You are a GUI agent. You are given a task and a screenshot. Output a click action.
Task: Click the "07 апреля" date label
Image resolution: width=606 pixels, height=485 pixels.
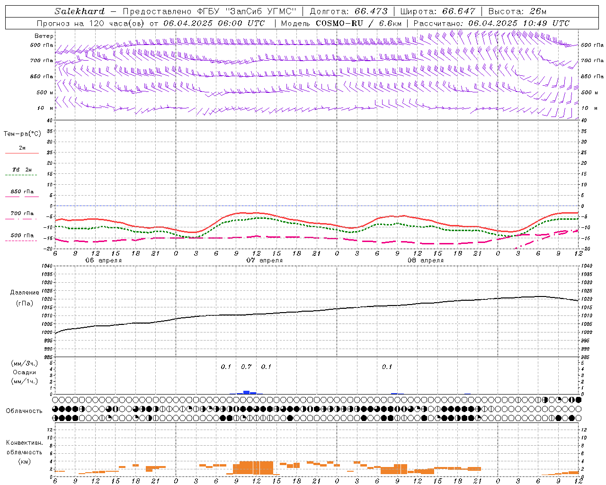tap(264, 260)
